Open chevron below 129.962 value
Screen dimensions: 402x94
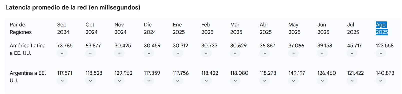(119, 81)
